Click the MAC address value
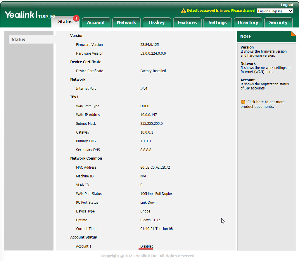 coord(155,167)
